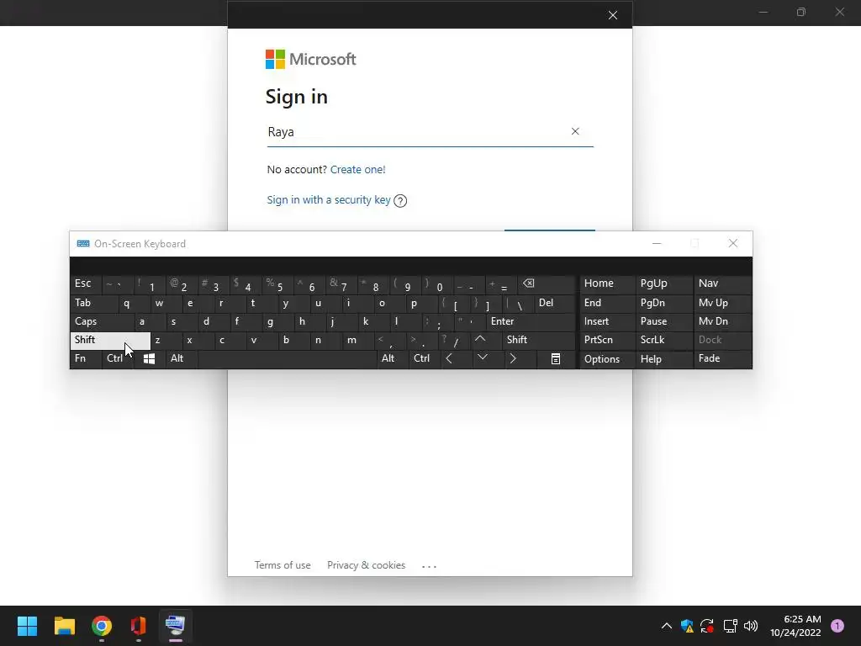Tap the Windows logo key on the keyboard
The height and width of the screenshot is (646, 861).
coord(149,358)
